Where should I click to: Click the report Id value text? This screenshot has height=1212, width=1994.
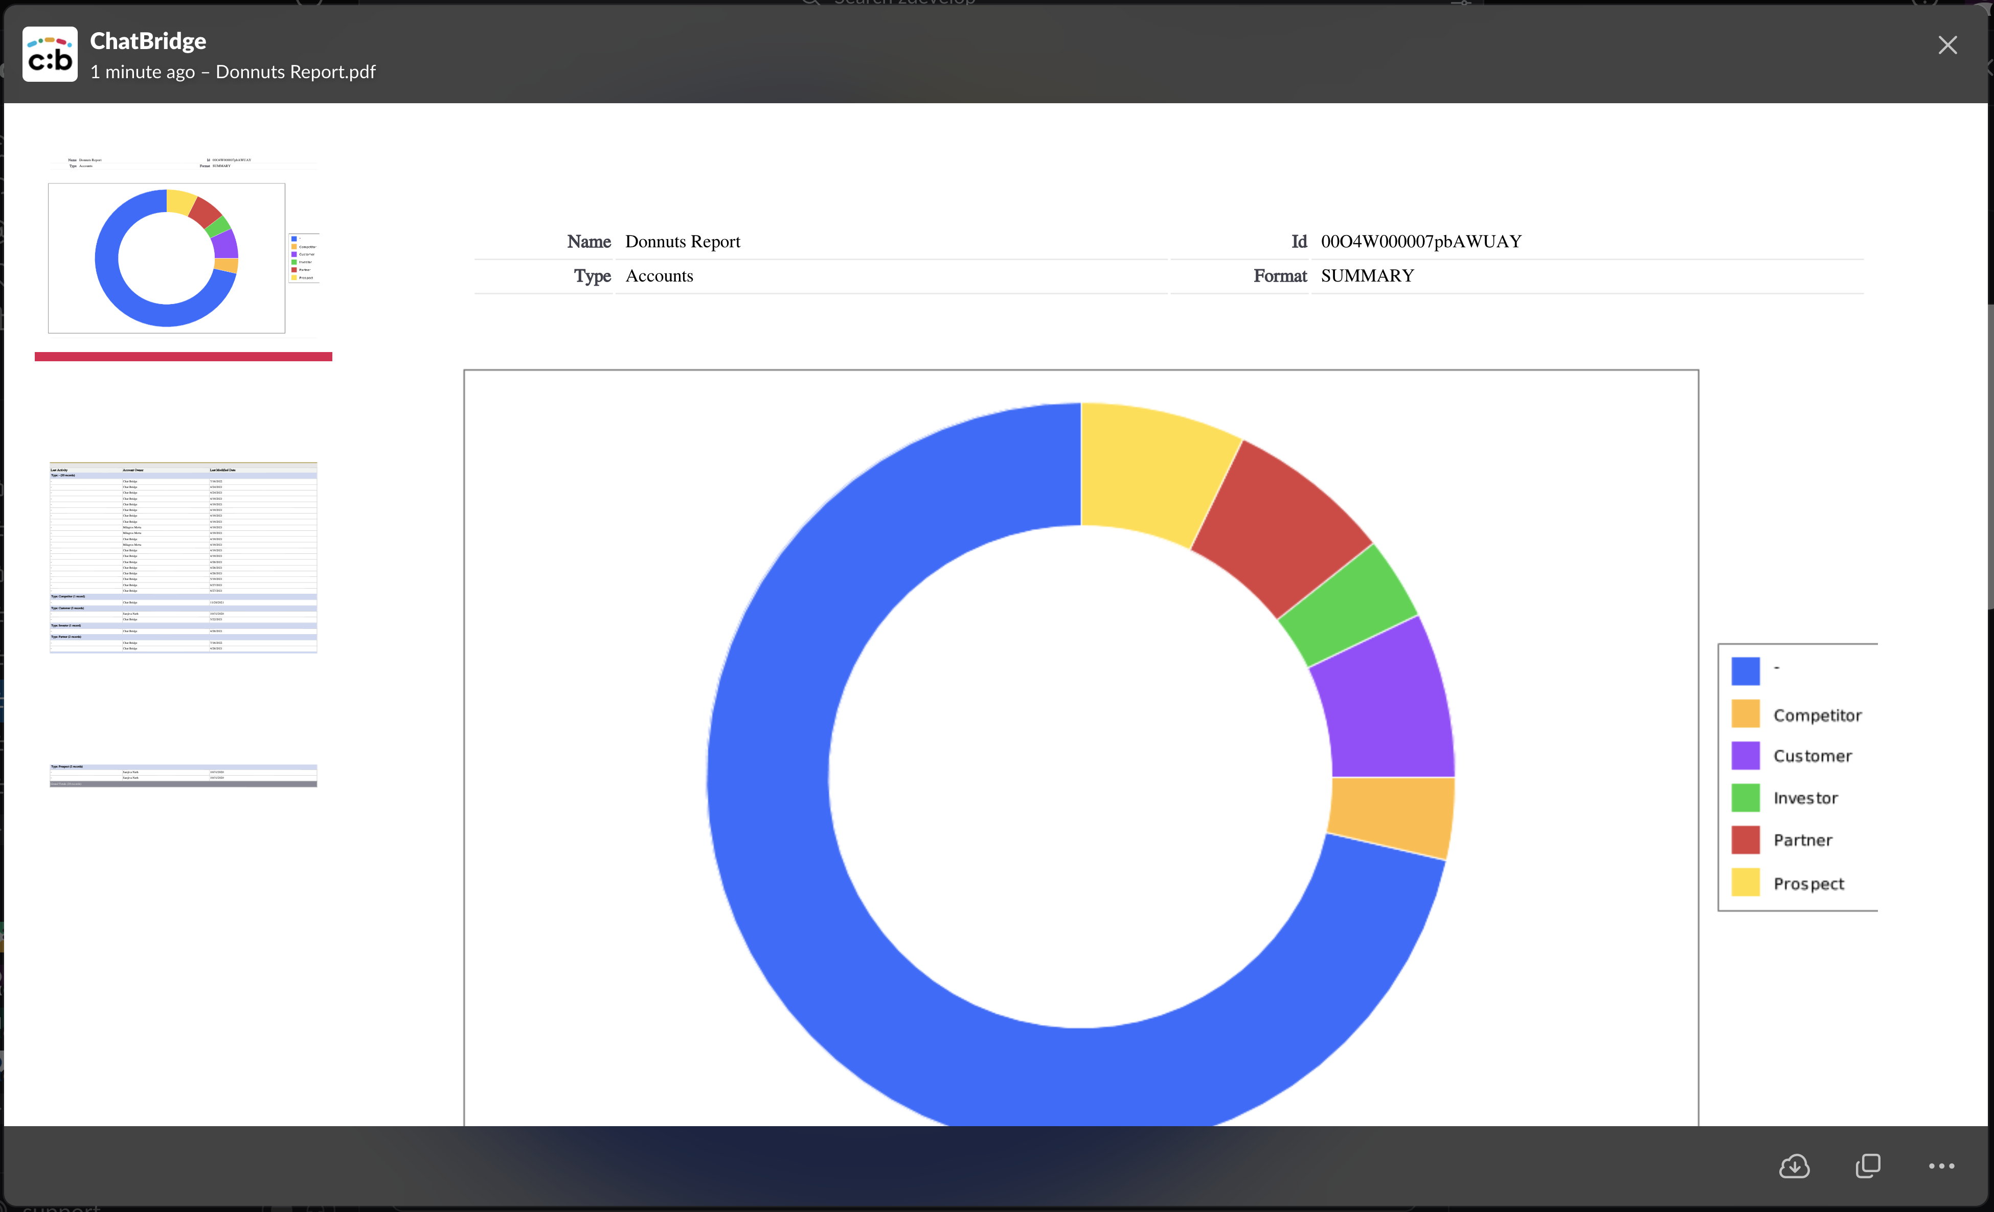(1420, 241)
